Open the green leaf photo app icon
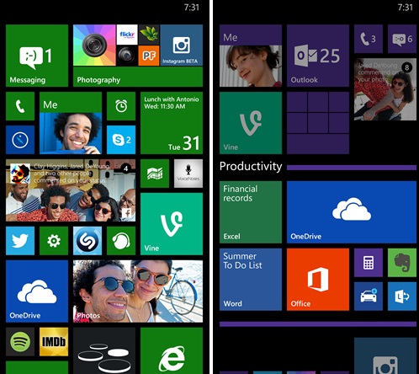Screen dimensions: 419x374 pos(149,35)
